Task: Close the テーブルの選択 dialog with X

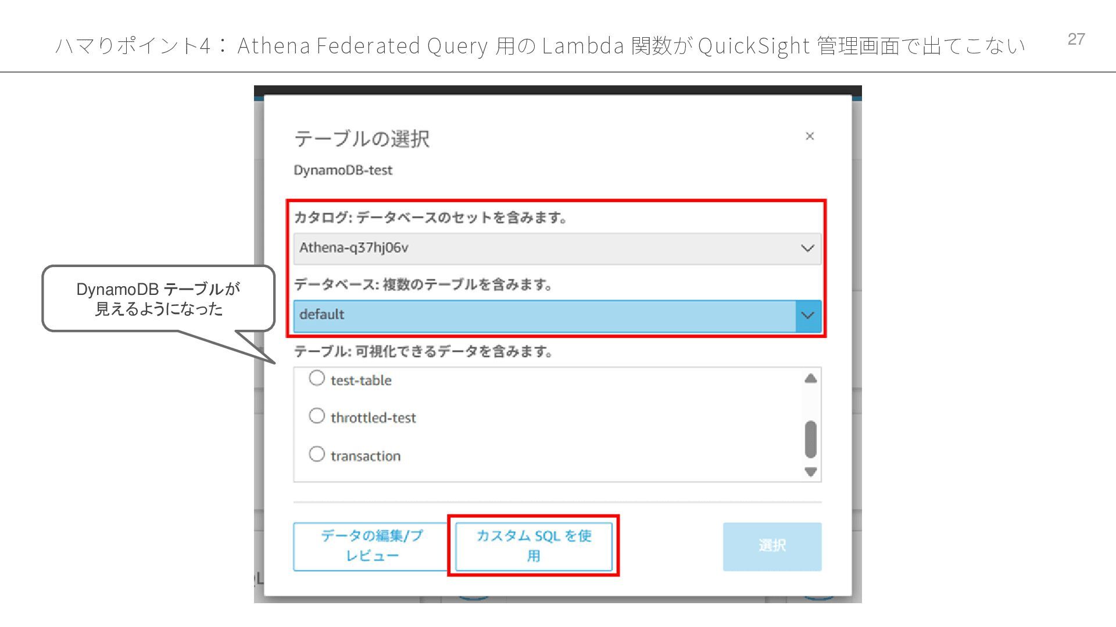Action: 810,136
